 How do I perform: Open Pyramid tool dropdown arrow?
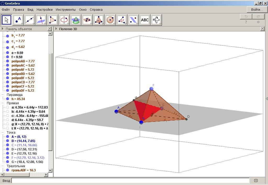pos(103,24)
